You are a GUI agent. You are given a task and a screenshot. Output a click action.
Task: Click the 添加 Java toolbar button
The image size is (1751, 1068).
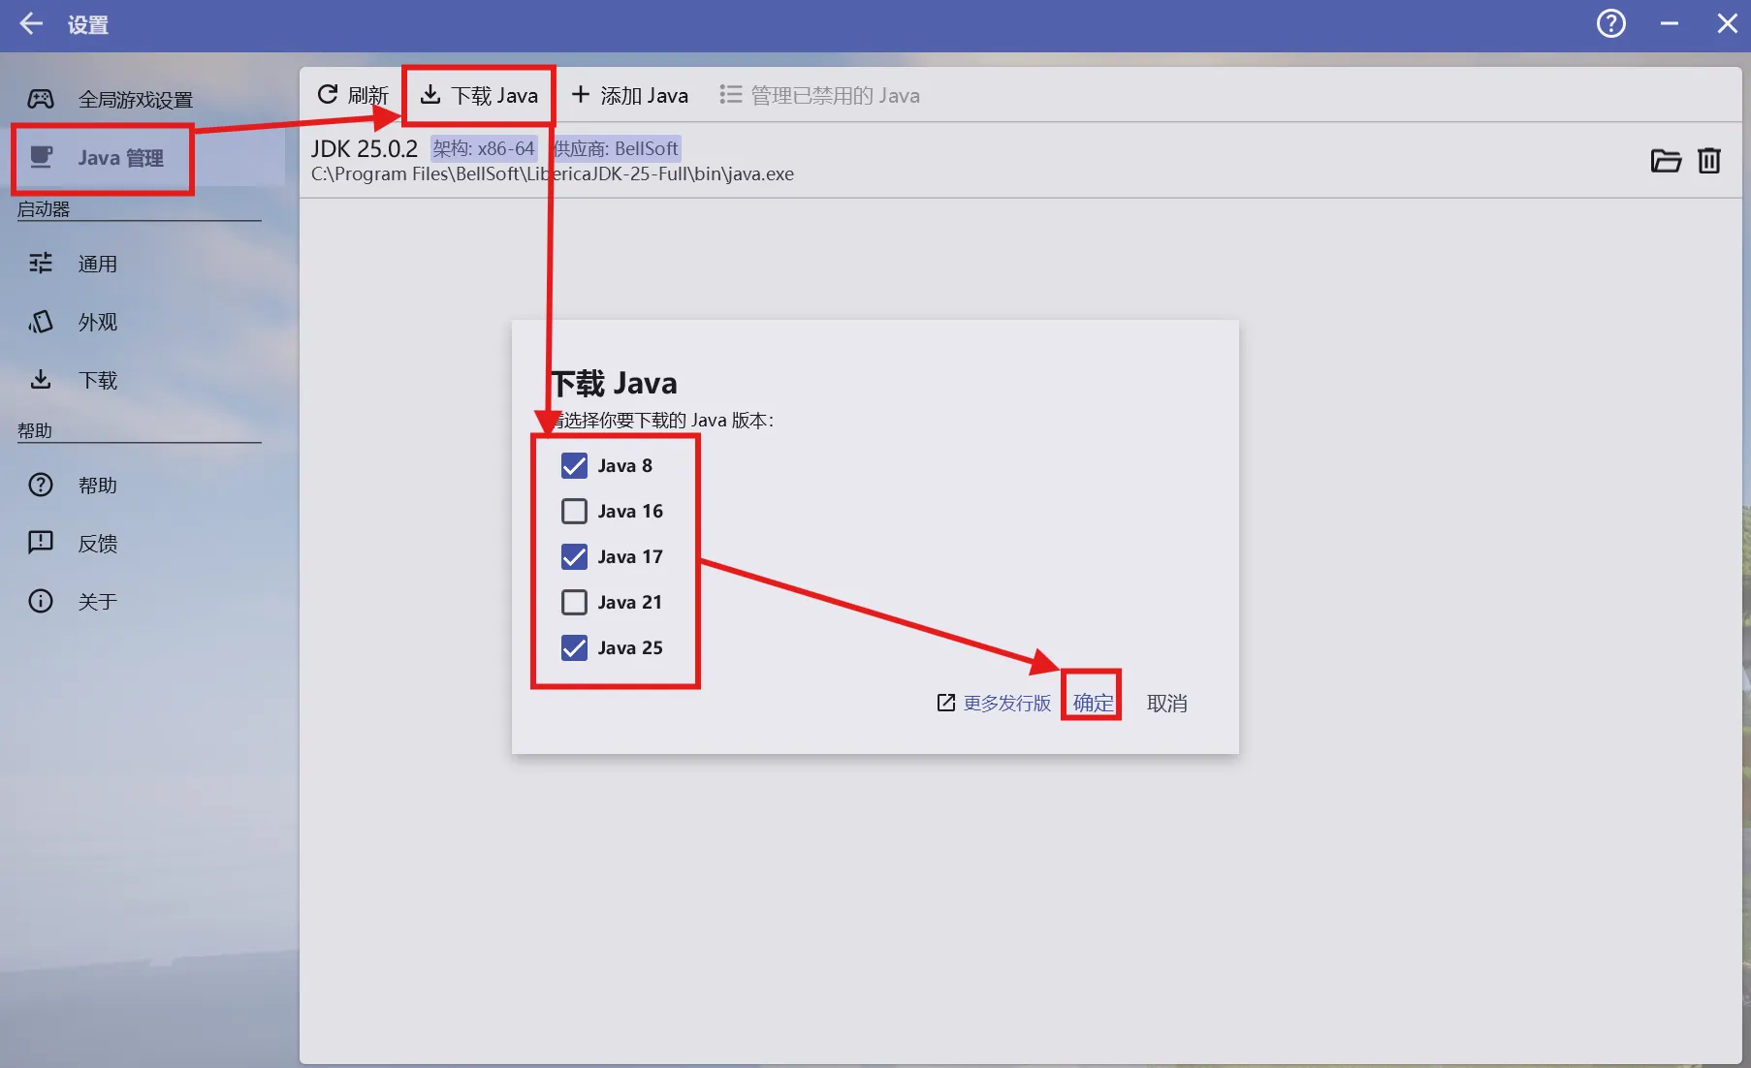[x=630, y=94]
